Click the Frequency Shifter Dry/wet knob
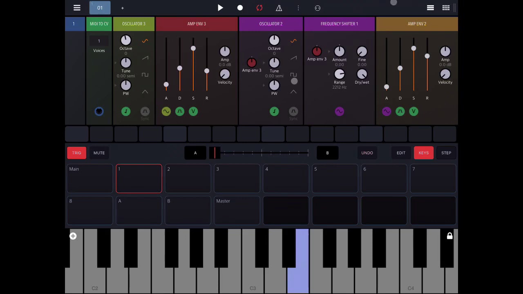Image resolution: width=523 pixels, height=294 pixels. (362, 74)
